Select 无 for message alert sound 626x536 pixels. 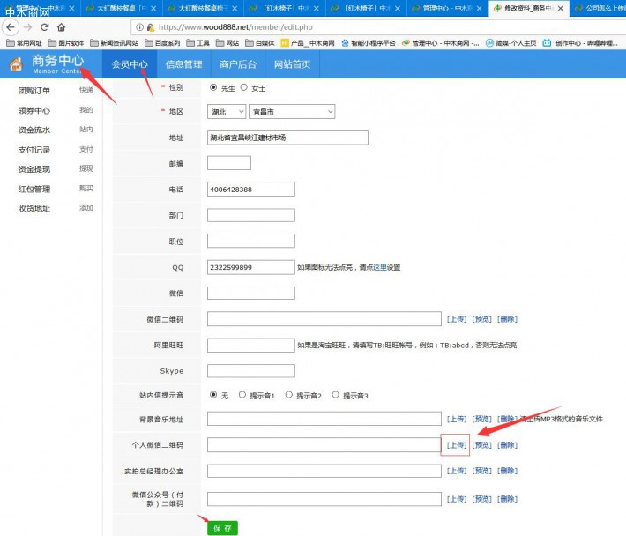(213, 395)
